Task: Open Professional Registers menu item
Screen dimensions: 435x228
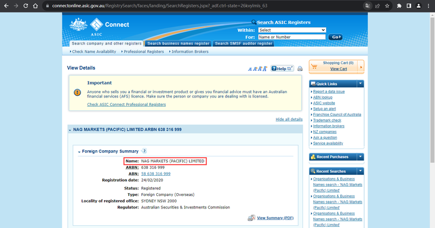Action: pyautogui.click(x=144, y=52)
